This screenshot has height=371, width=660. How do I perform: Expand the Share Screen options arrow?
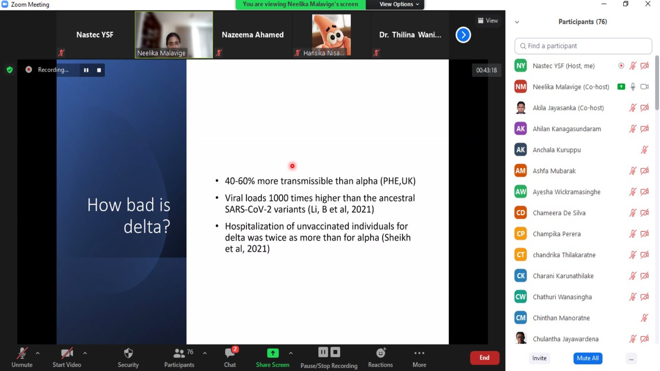[291, 353]
